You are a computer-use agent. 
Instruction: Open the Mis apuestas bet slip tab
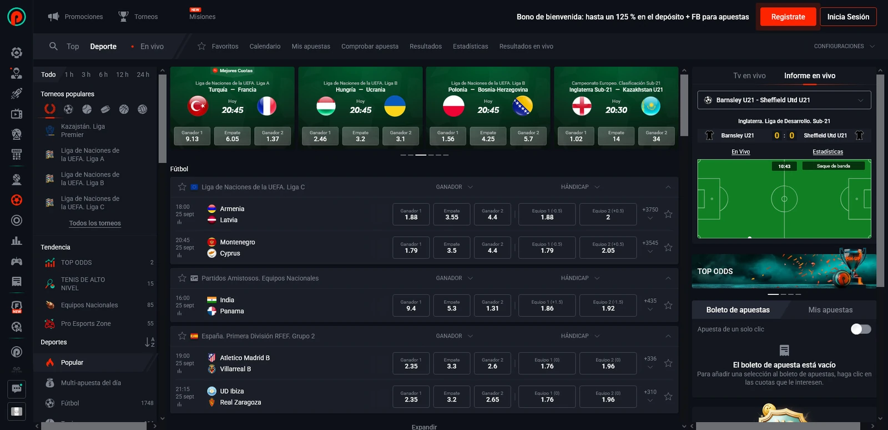tap(830, 309)
